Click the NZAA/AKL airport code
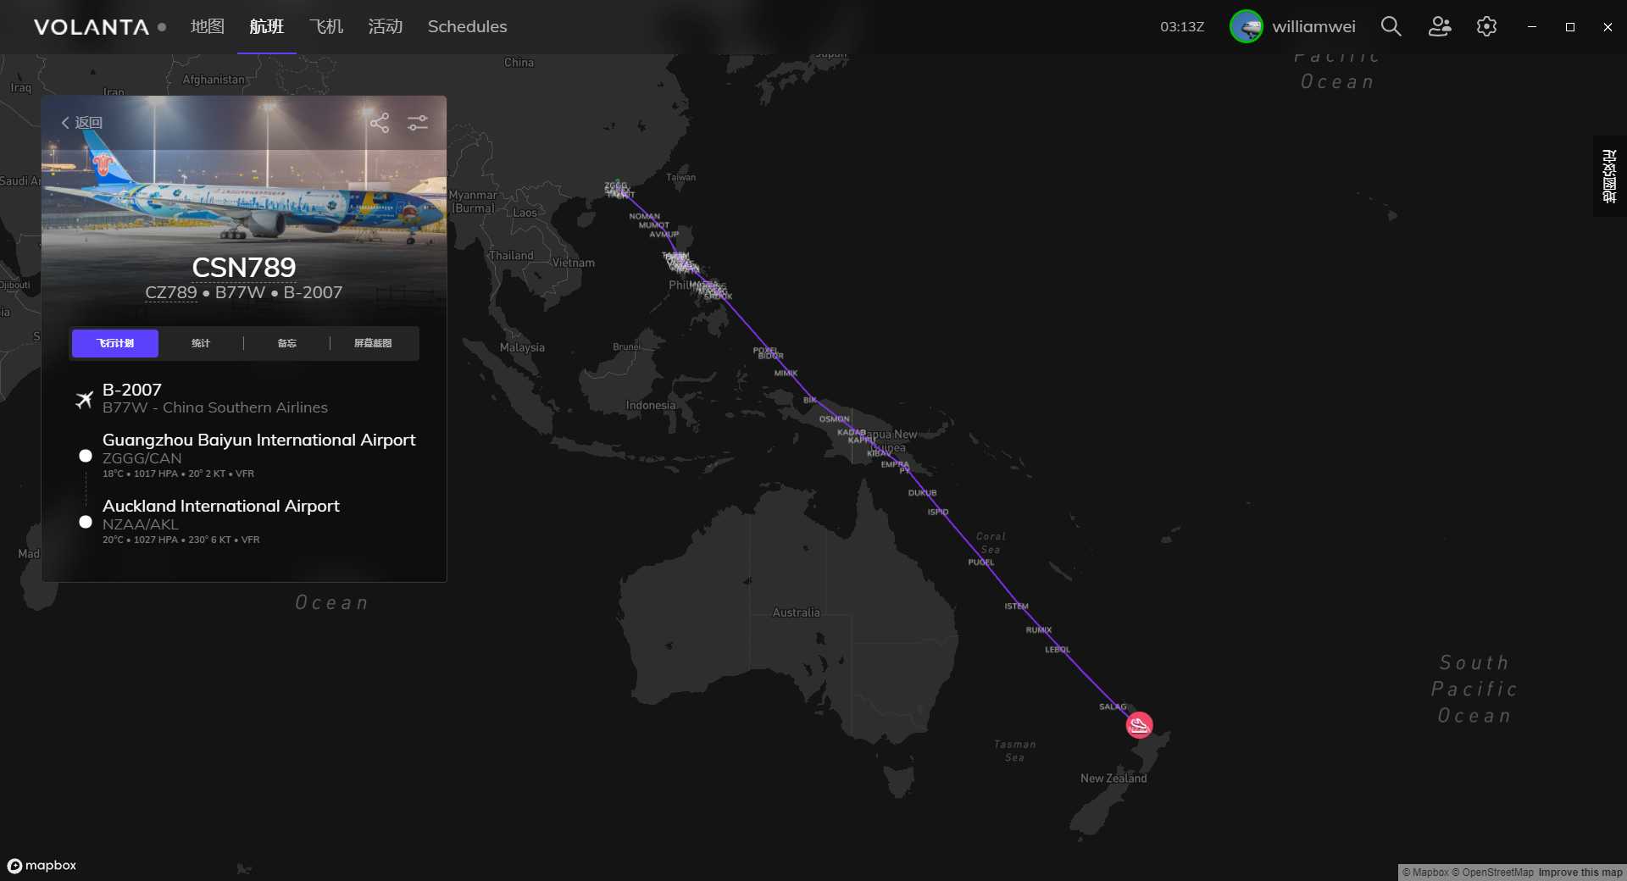This screenshot has width=1627, height=881. point(140,524)
